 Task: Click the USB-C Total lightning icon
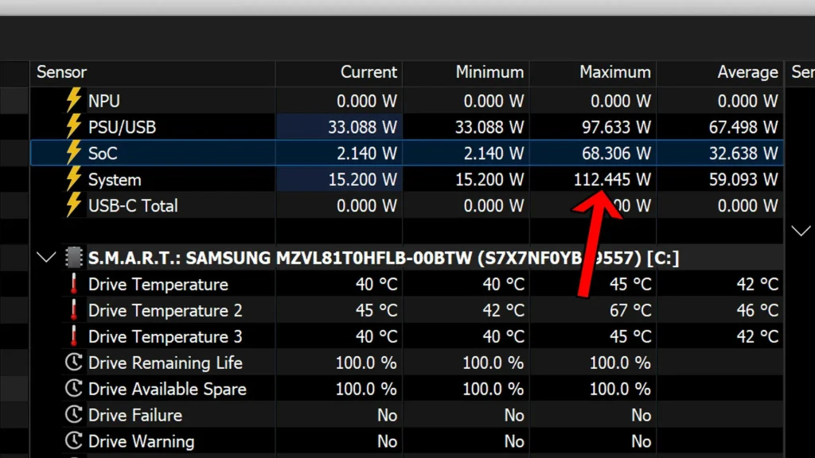click(74, 204)
